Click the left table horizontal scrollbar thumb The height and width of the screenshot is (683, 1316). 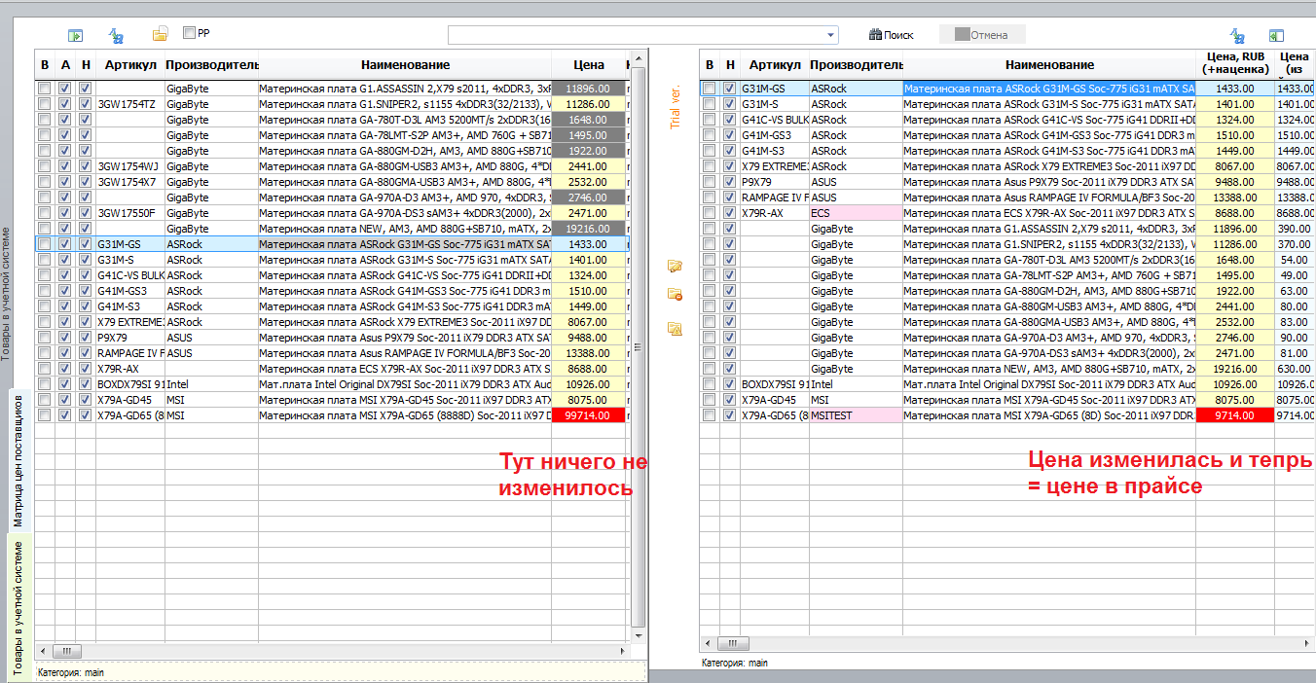tap(66, 650)
